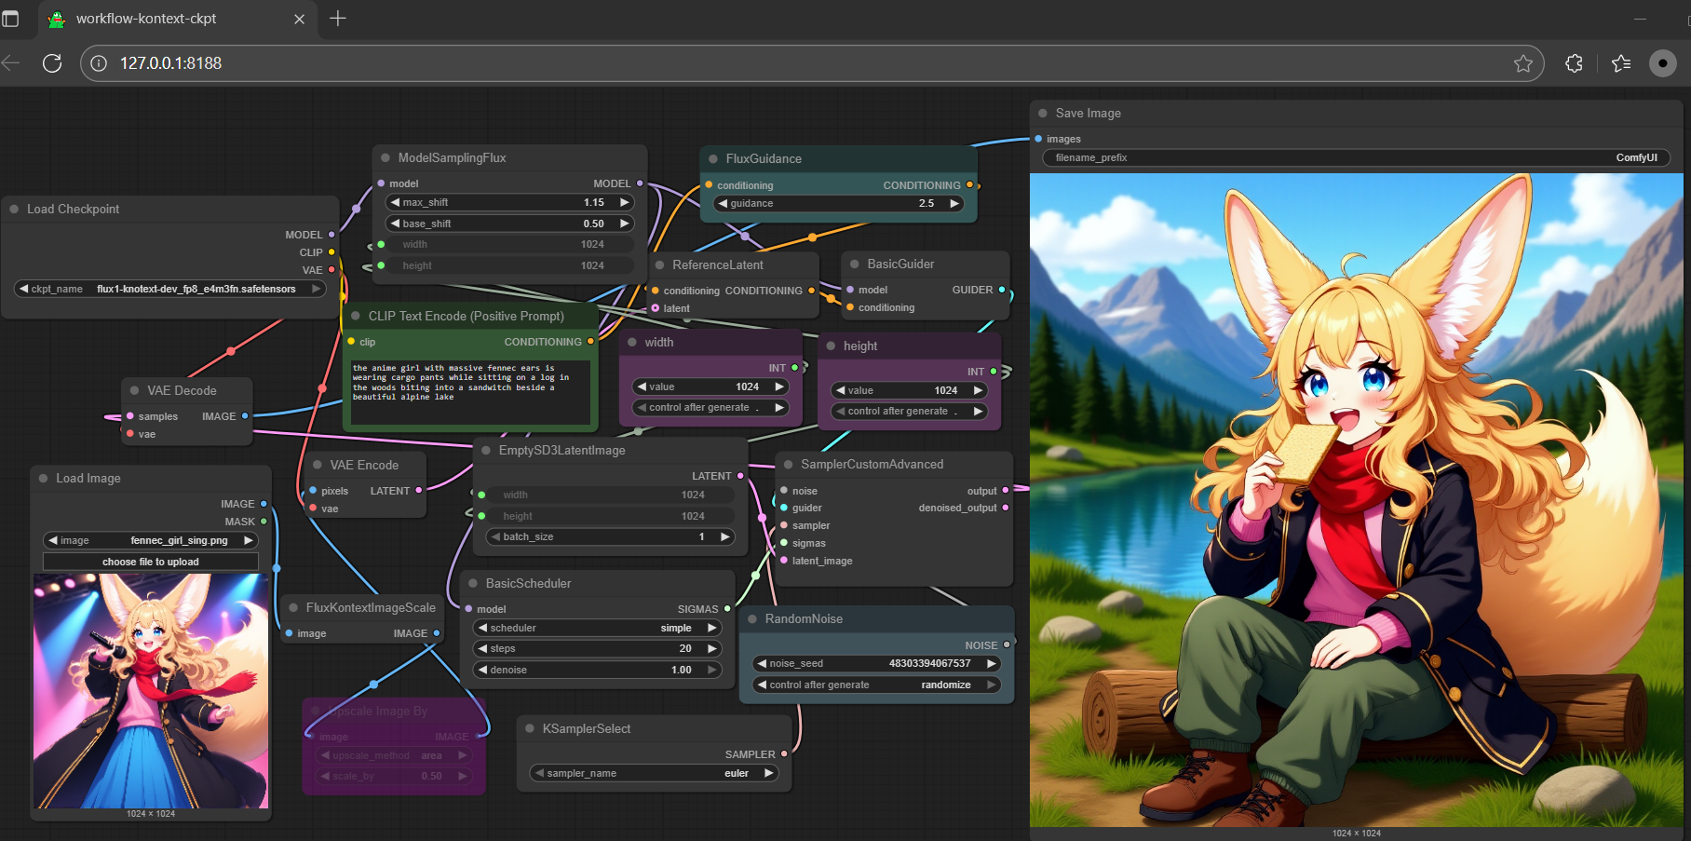The width and height of the screenshot is (1691, 841).
Task: Click the positive prompt text box
Action: [x=470, y=392]
